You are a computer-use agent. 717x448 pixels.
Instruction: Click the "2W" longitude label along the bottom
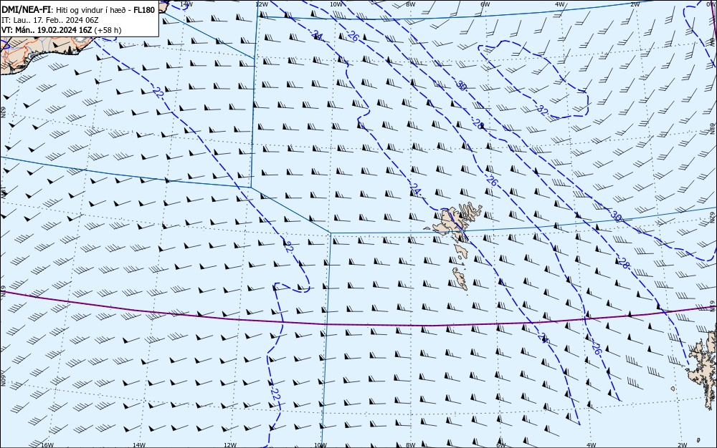tap(683, 445)
